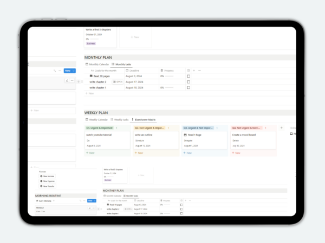Viewport: 325px width, 243px height.
Task: Click August 3, 2024 deadline in larger Monthly Plan
Action: click(134, 76)
